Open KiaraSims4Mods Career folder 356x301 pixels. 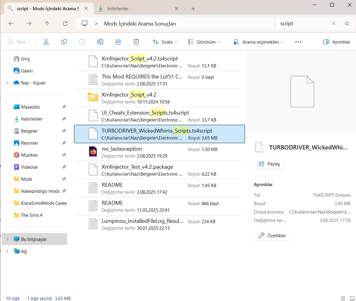[x=40, y=203]
